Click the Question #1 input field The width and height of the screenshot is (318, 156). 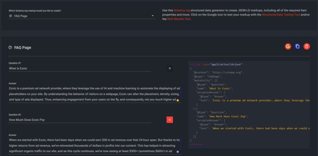[x=80, y=68]
